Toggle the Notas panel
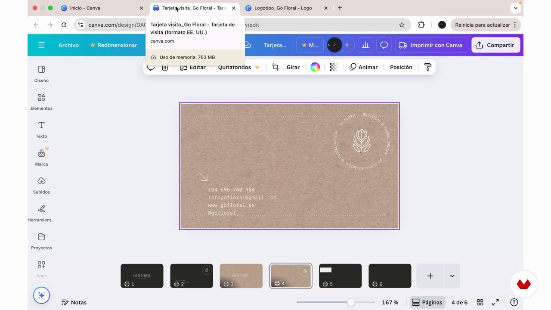The width and height of the screenshot is (551, 310). 74,302
